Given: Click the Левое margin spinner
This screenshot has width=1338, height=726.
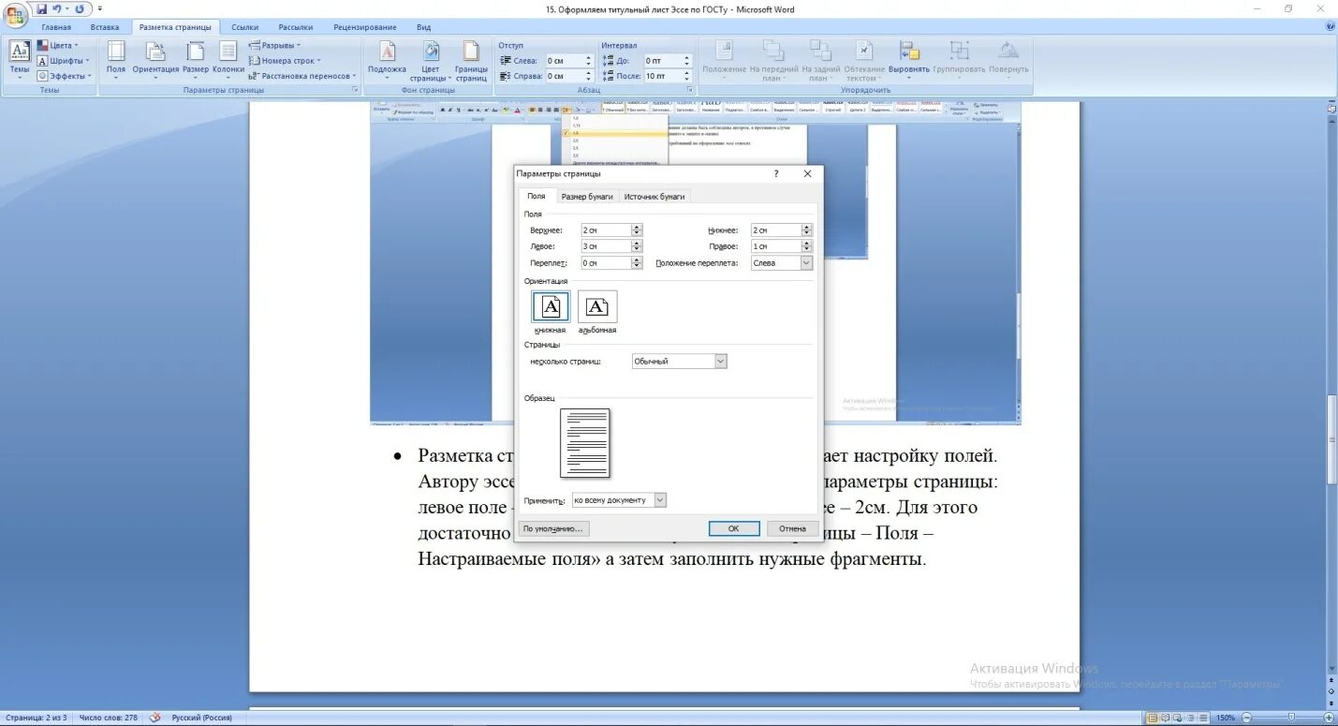Looking at the screenshot, I should pyautogui.click(x=637, y=246).
